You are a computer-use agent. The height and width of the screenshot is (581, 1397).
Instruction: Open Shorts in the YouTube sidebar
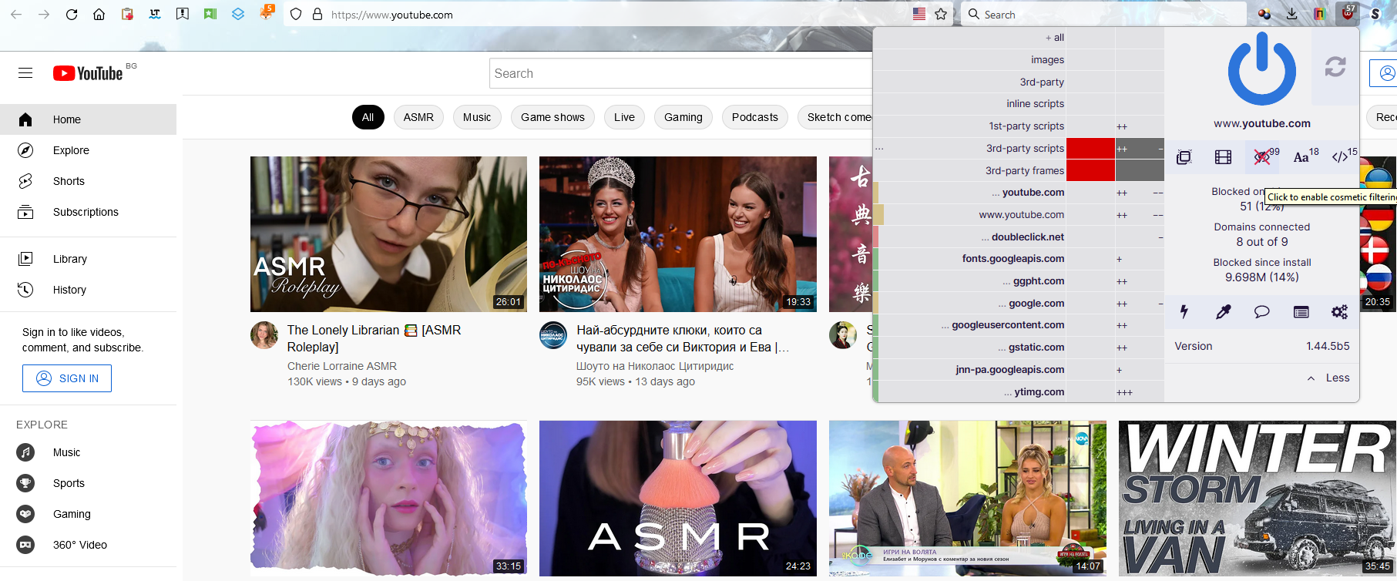pyautogui.click(x=88, y=181)
